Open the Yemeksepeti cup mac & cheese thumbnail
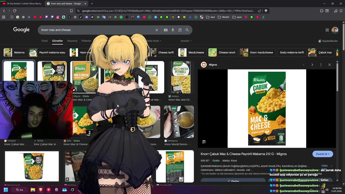This screenshot has width=345, height=194. 32,166
